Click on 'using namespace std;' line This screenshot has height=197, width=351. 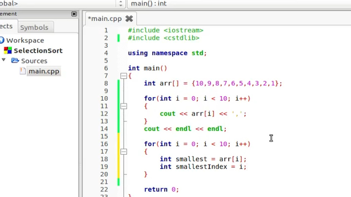tap(167, 53)
